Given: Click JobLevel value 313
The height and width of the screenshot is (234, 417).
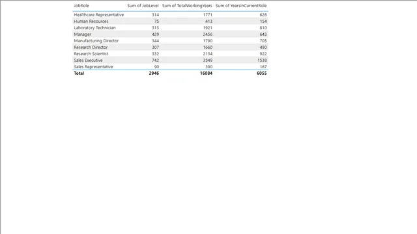Looking at the screenshot, I should [155, 28].
